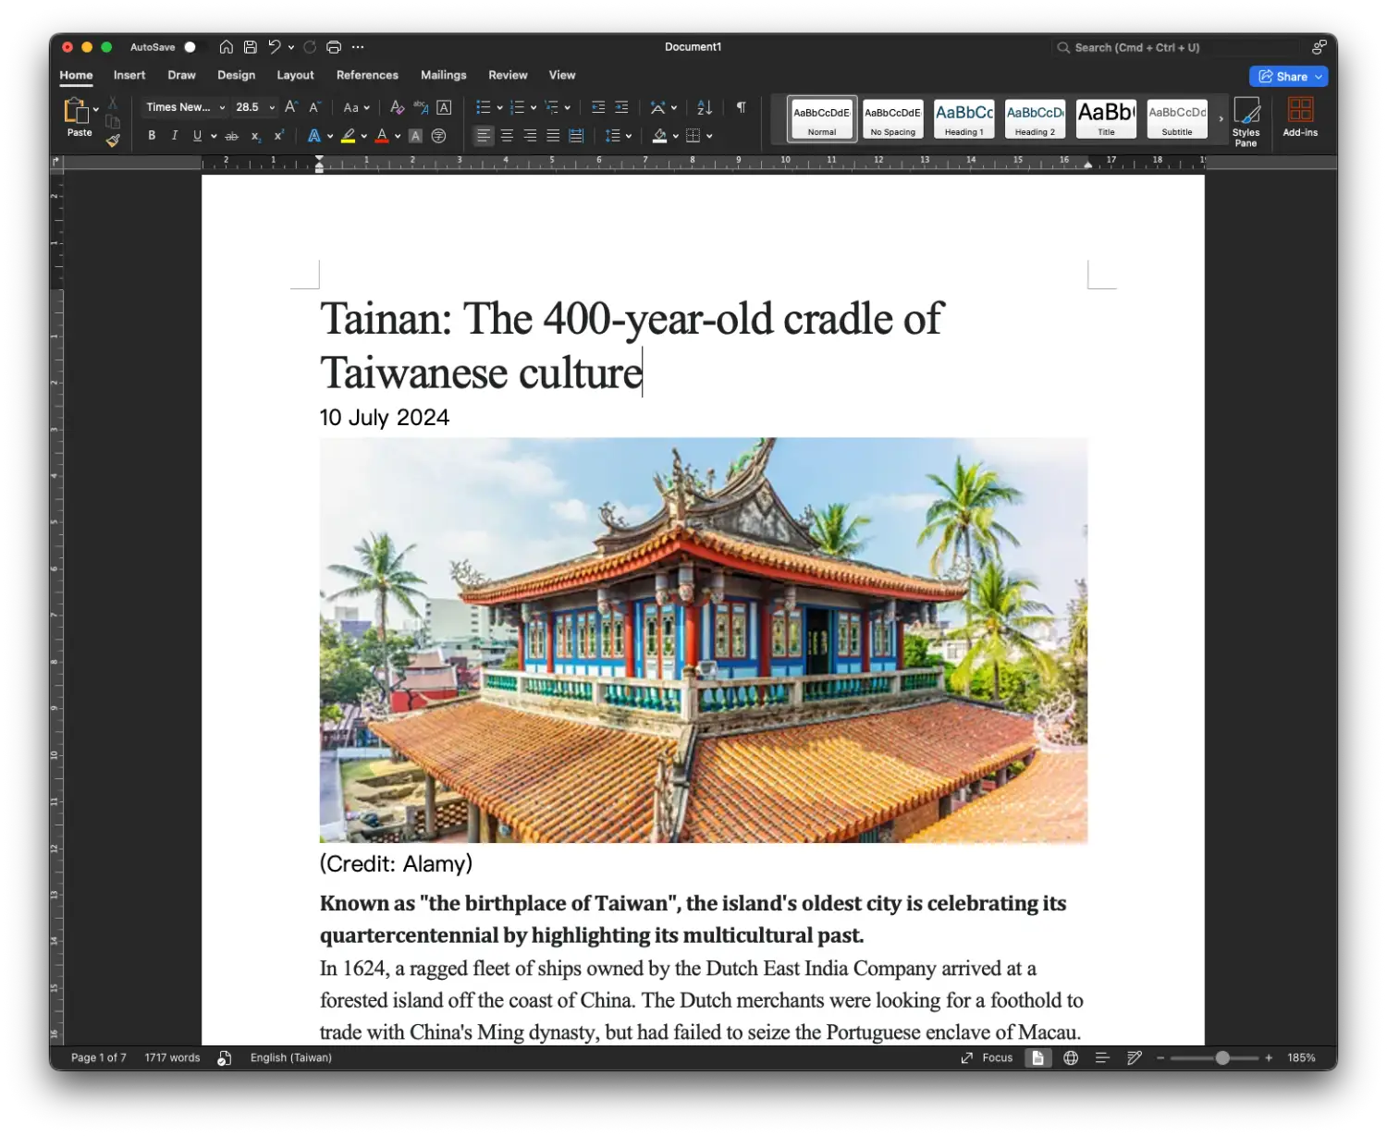This screenshot has width=1387, height=1136.
Task: Apply the Title style
Action: point(1106,119)
